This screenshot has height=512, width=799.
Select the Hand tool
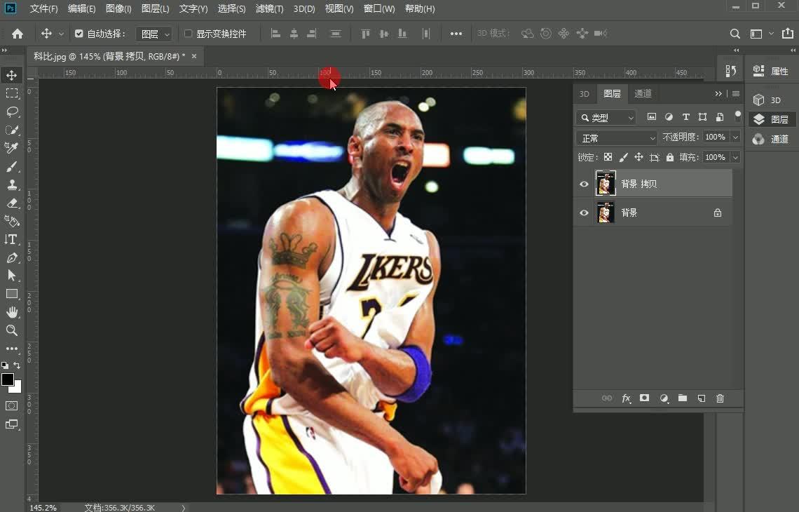(12, 312)
